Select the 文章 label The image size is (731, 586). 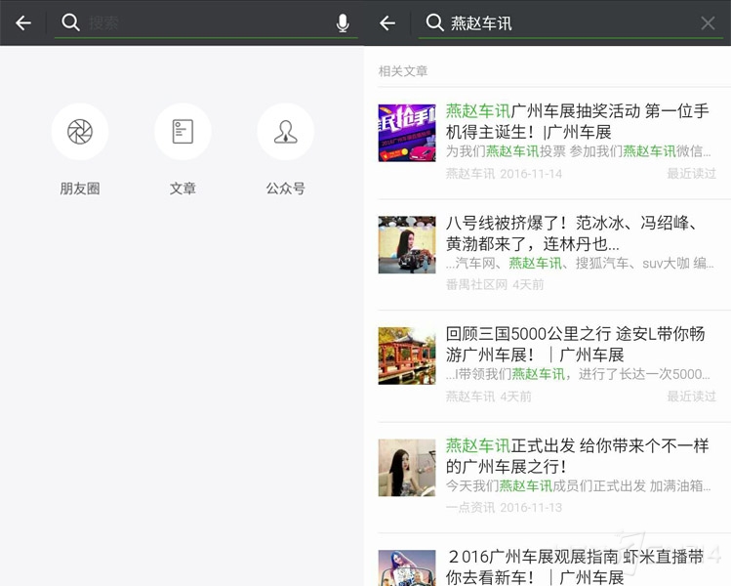click(183, 188)
